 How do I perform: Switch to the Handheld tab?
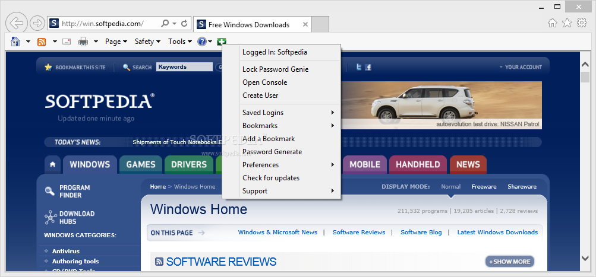[x=418, y=164]
